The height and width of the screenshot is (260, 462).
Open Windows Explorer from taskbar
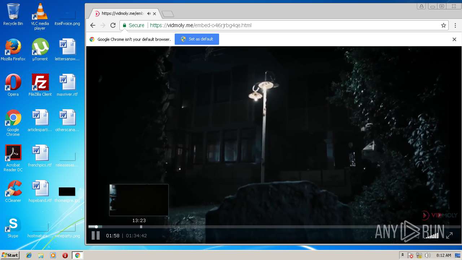41,255
